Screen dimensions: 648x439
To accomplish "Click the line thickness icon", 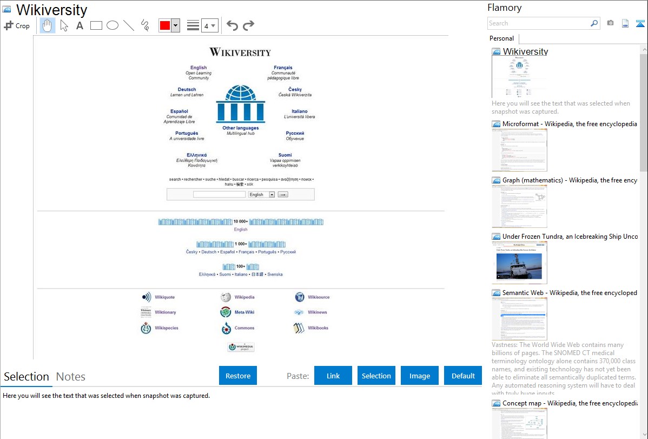I will [193, 25].
